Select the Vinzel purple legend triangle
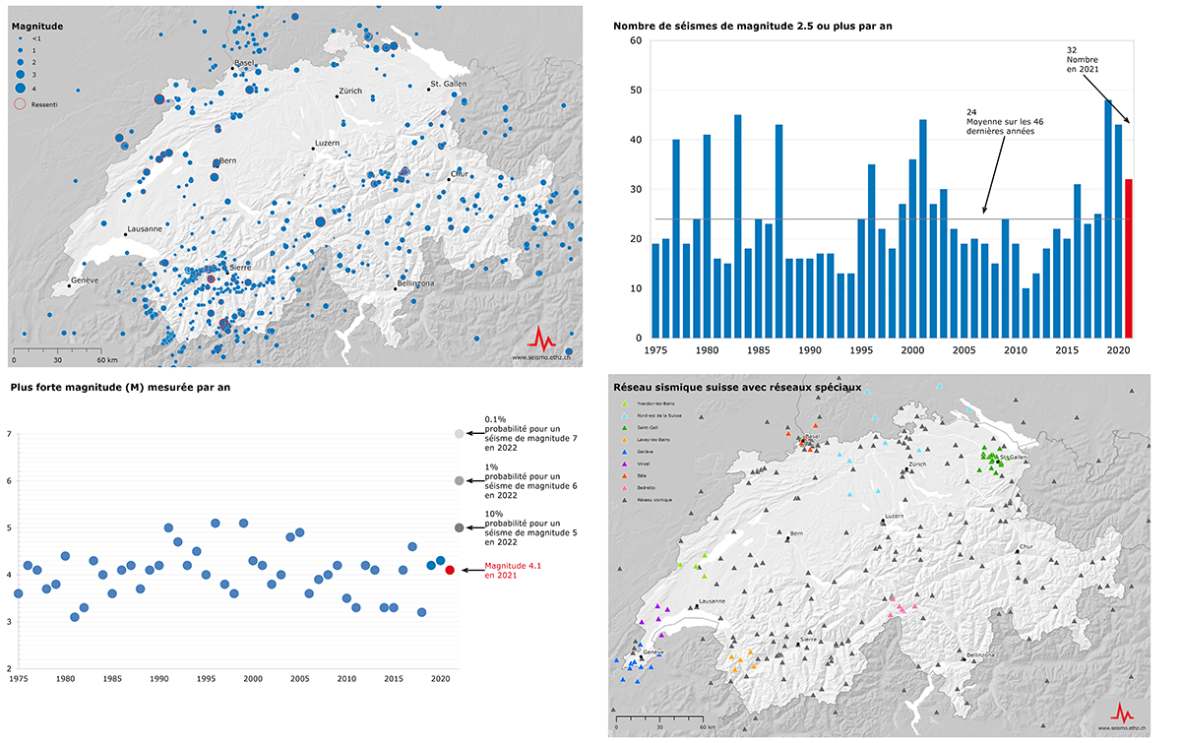Viewport: 1181px width, 743px height. pyautogui.click(x=624, y=464)
